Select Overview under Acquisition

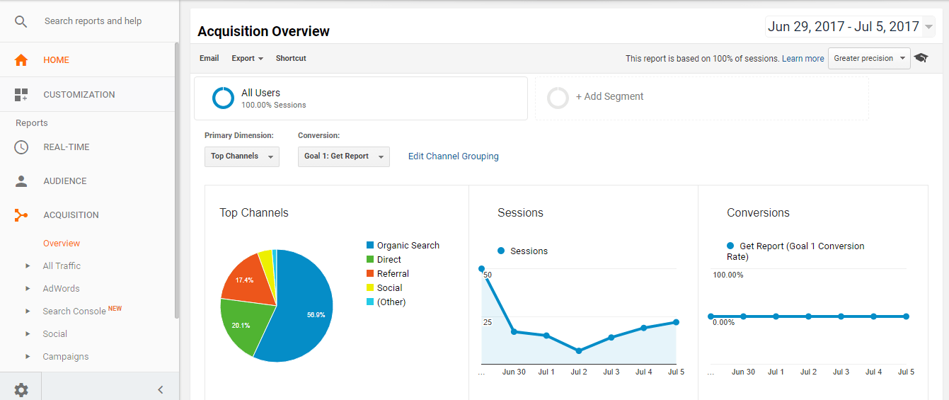(x=62, y=244)
